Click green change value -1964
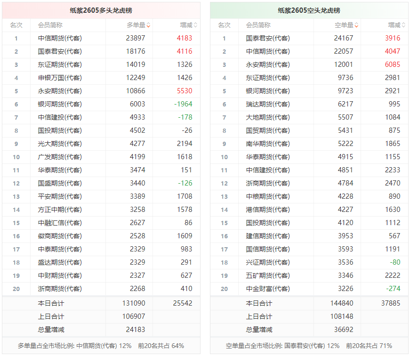This screenshot has height=356, width=410. pos(183,104)
